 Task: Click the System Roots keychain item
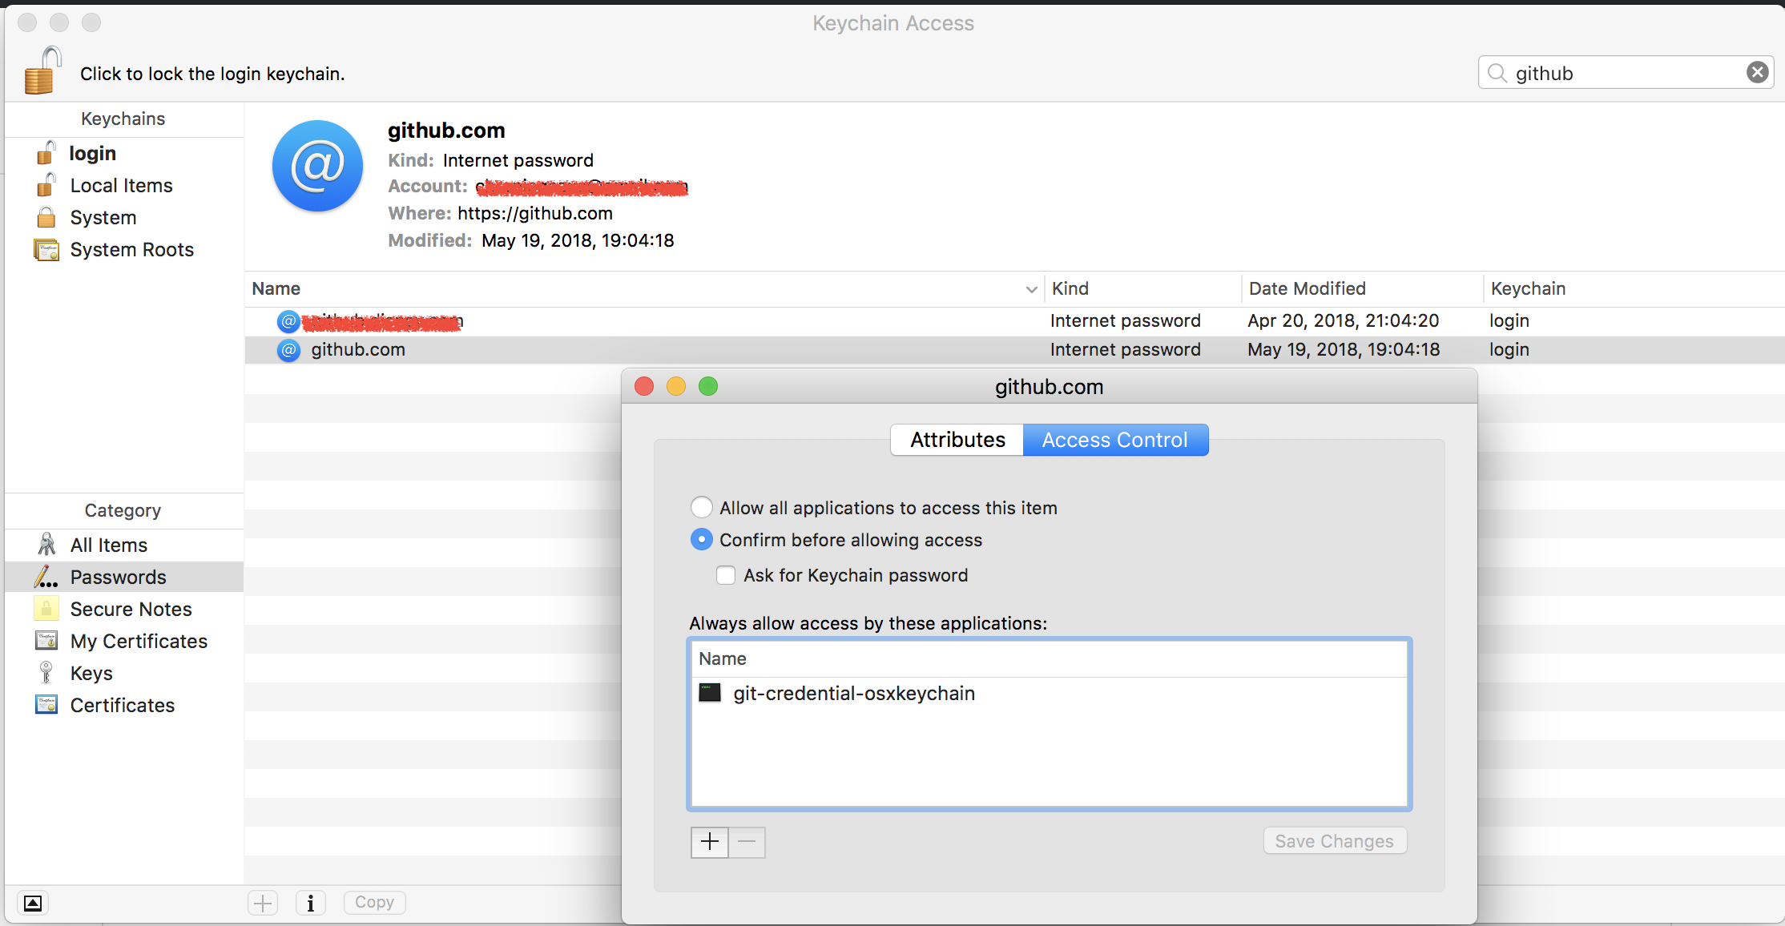click(129, 249)
